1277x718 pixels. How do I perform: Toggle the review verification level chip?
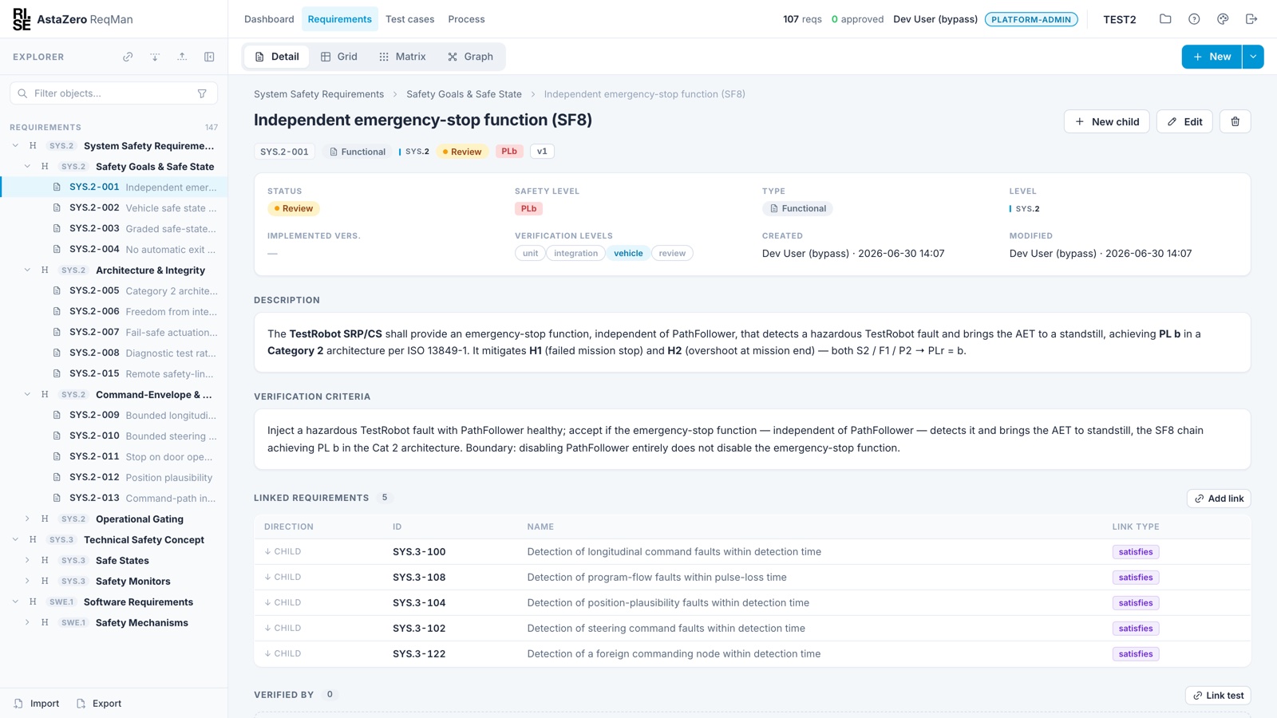coord(672,253)
